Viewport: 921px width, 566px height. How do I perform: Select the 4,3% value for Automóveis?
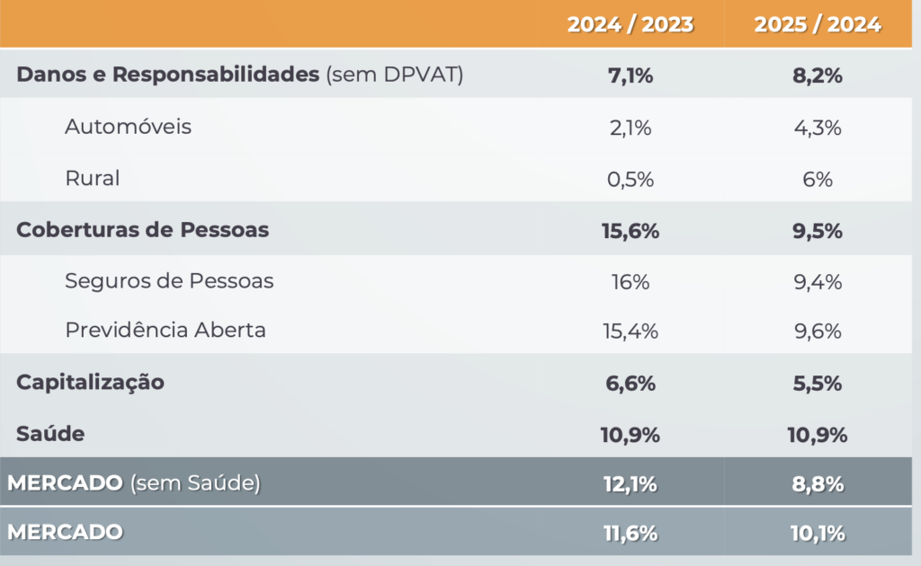click(x=817, y=128)
